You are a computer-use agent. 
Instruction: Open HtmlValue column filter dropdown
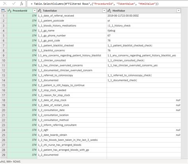(x=178, y=11)
